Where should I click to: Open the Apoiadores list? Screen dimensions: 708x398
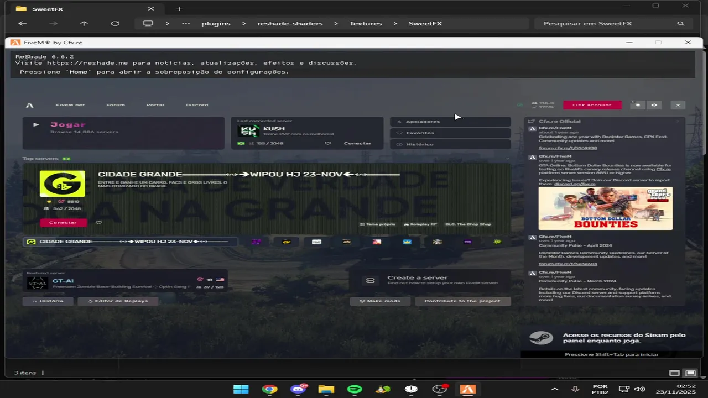450,122
